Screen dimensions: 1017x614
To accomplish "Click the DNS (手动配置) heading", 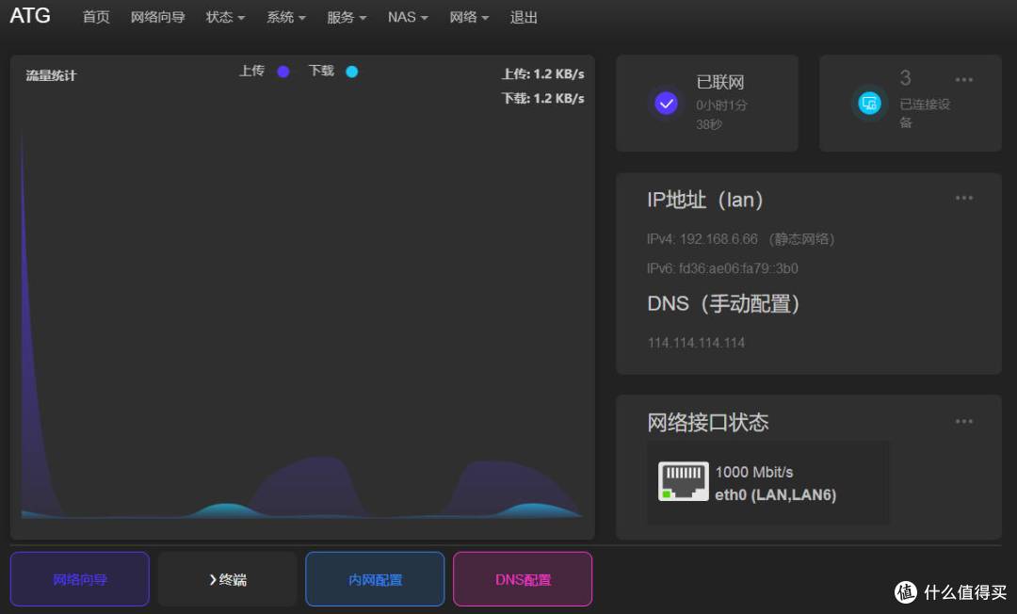I will point(723,303).
